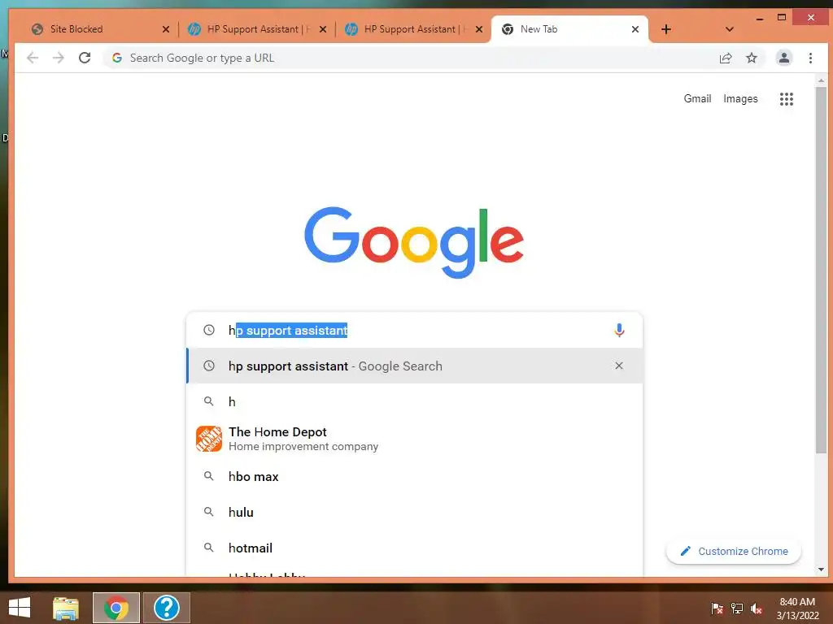Screen dimensions: 833x624
Task: Click the magnifier icon beside hotmail
Action: 209,548
